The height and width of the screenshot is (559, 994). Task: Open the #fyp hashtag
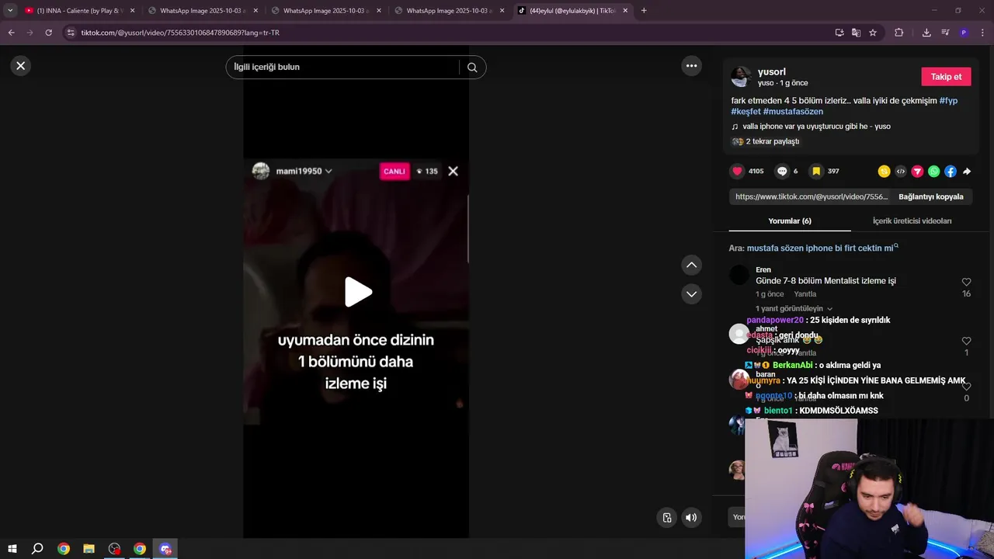[x=948, y=101]
